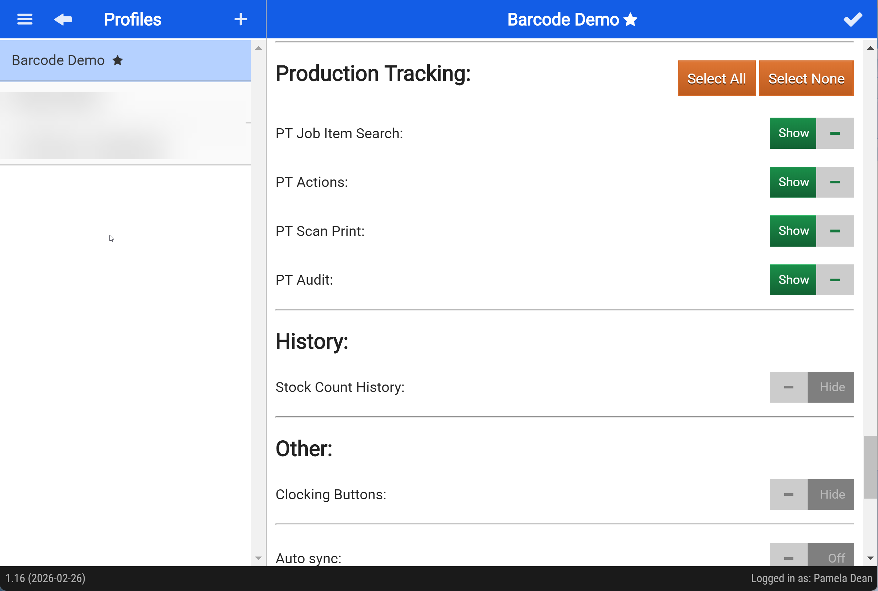Click the Select None button
Image resolution: width=878 pixels, height=591 pixels.
coord(806,79)
